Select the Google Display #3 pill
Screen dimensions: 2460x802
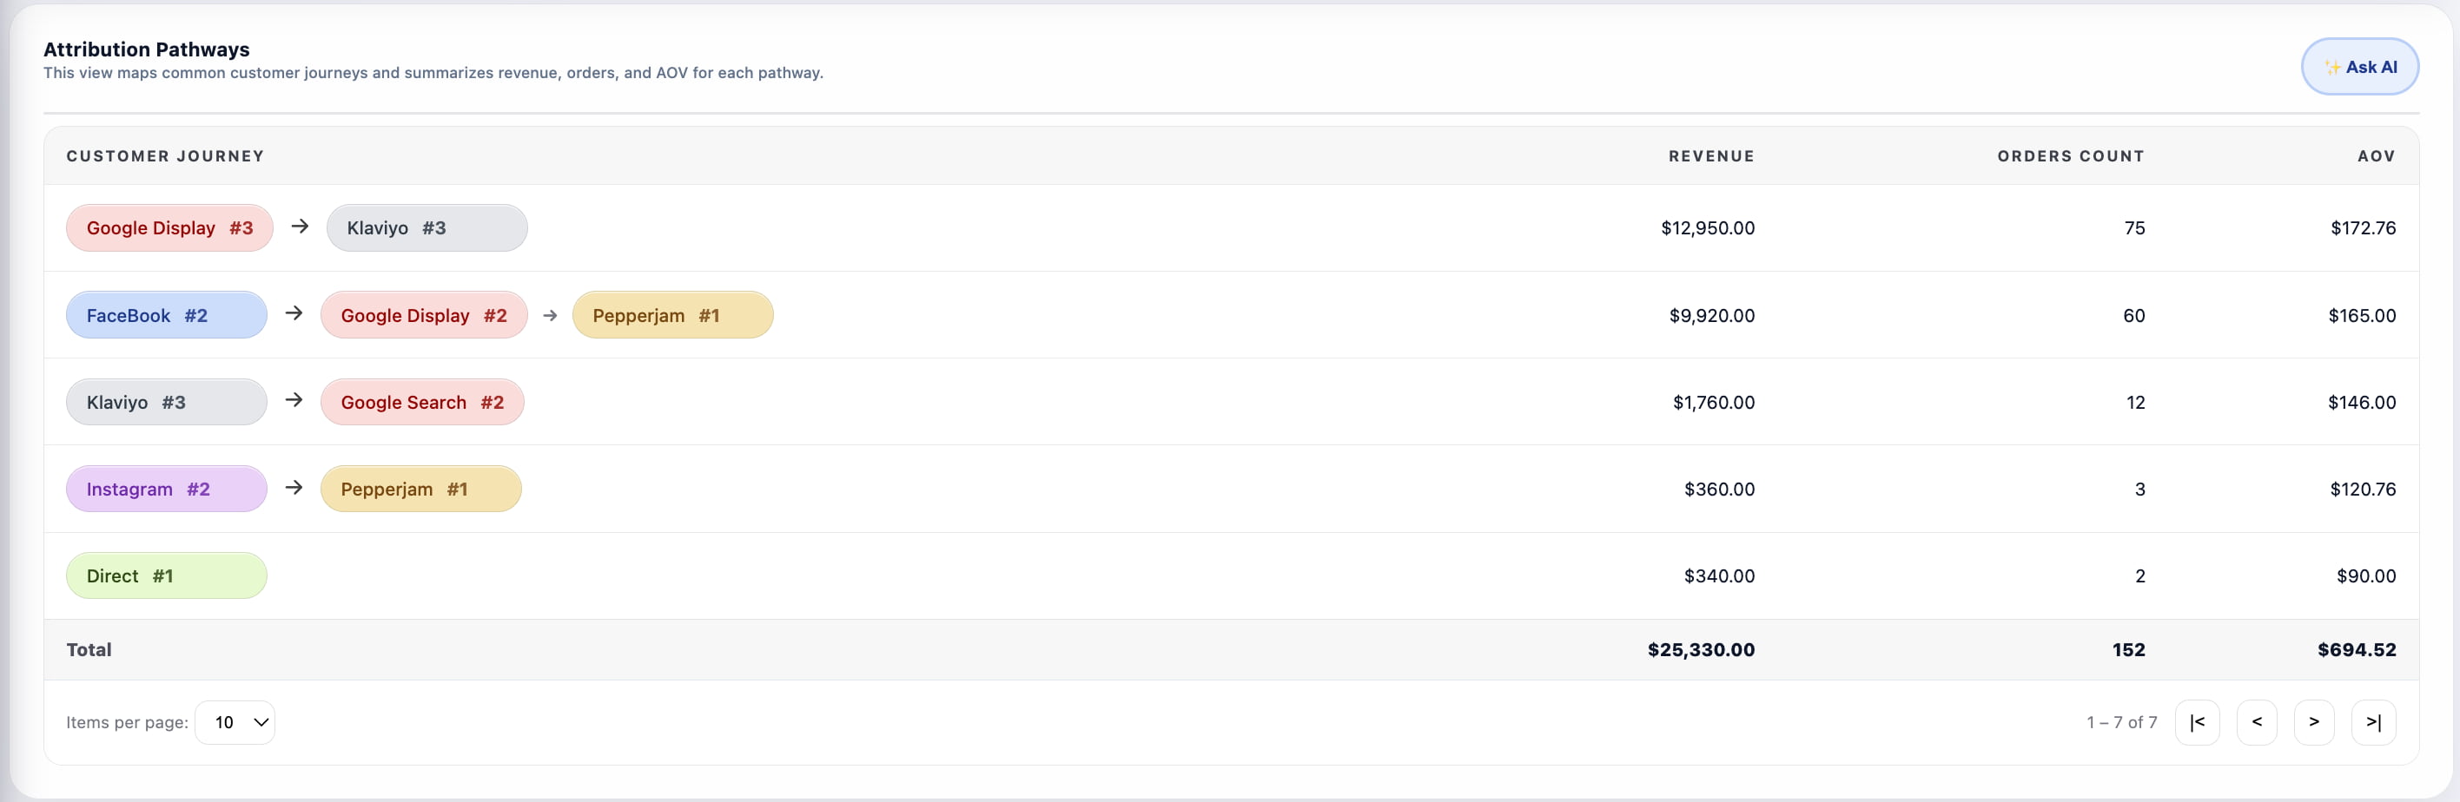[x=170, y=228]
